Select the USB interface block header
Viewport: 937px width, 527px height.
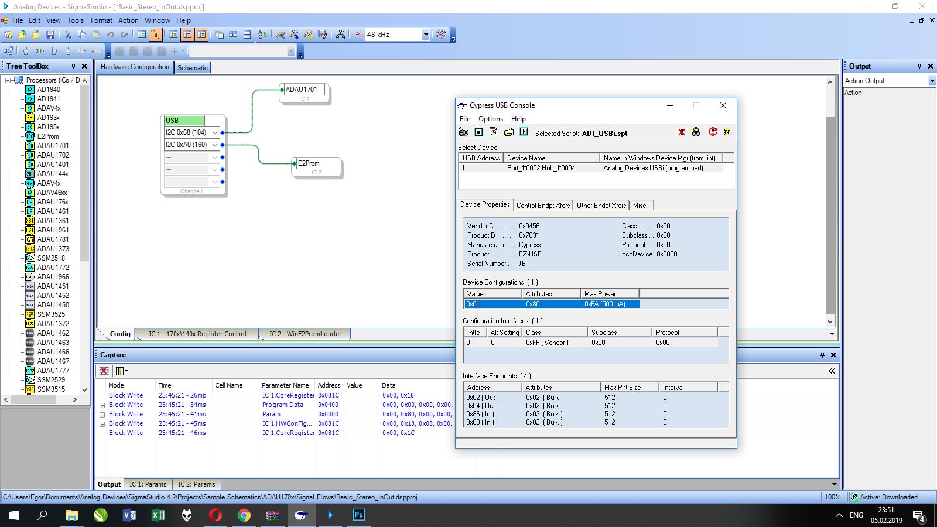184,121
